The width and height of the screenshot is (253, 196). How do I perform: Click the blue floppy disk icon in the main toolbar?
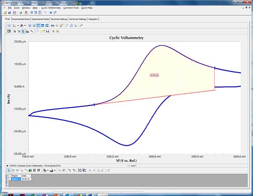pos(9,12)
